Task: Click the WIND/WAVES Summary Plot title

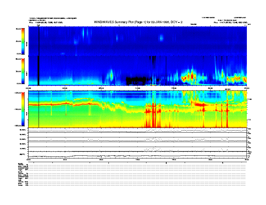Action: click(x=138, y=22)
